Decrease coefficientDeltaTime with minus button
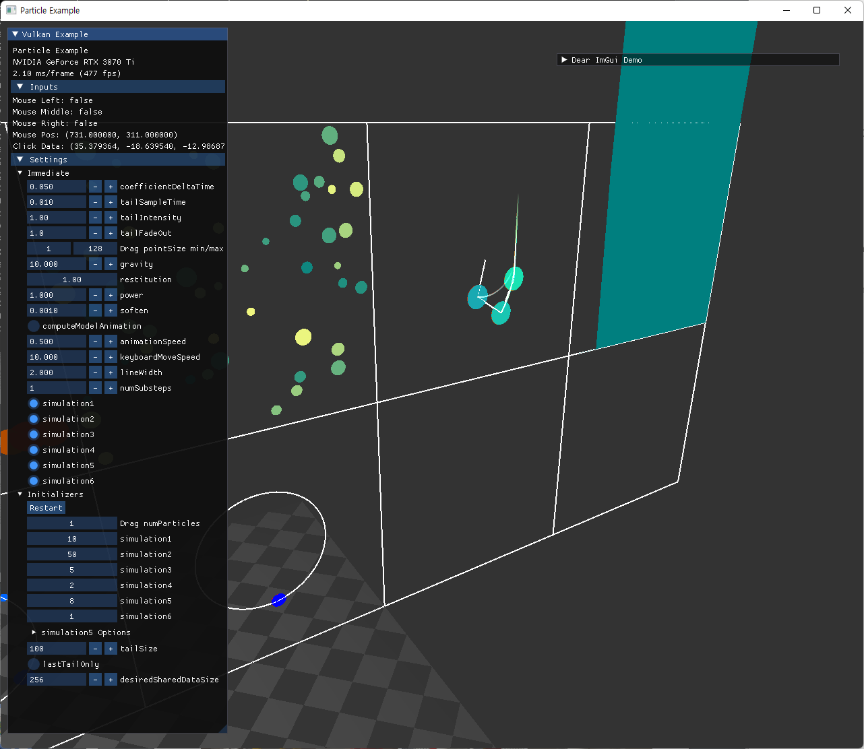 95,187
